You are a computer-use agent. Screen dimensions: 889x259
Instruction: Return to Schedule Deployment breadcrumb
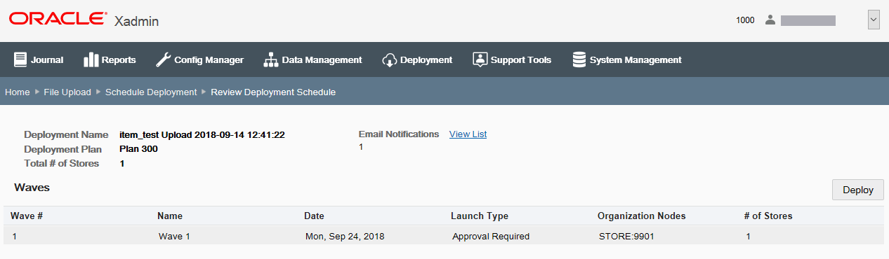(151, 92)
